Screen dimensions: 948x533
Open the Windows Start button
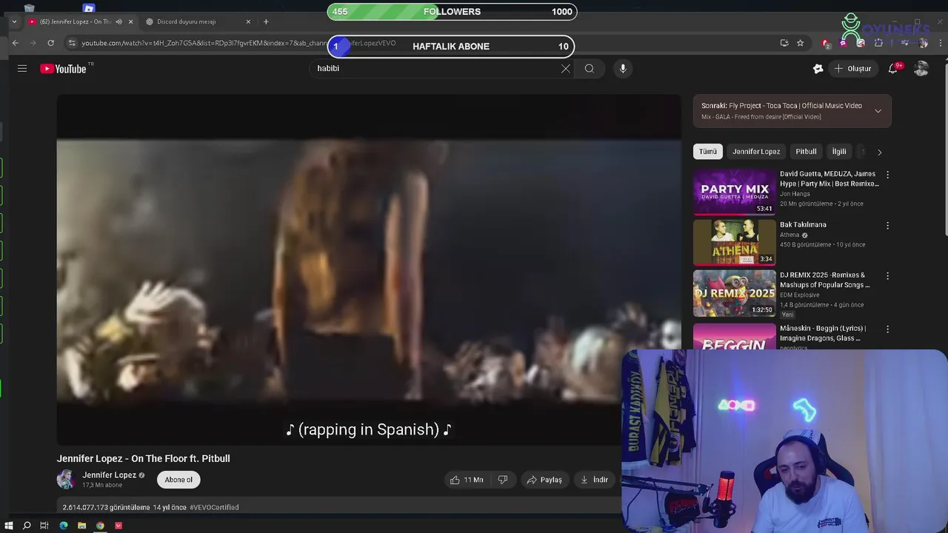pos(9,526)
